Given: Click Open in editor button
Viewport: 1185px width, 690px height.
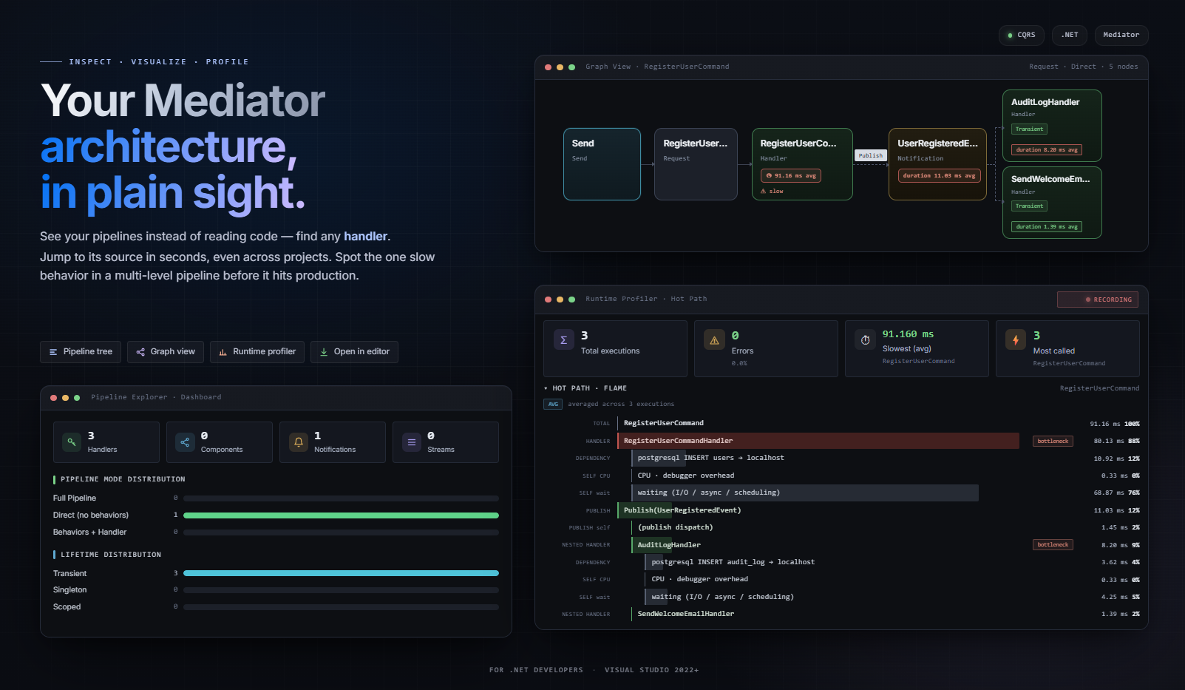Looking at the screenshot, I should 354,352.
